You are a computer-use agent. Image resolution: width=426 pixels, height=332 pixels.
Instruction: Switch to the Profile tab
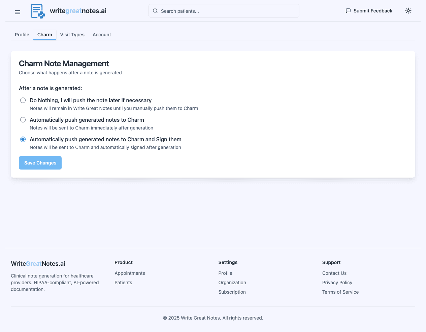tap(22, 35)
